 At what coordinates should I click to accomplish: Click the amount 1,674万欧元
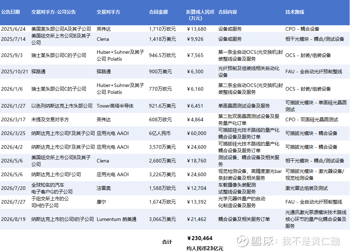[x=162, y=202]
